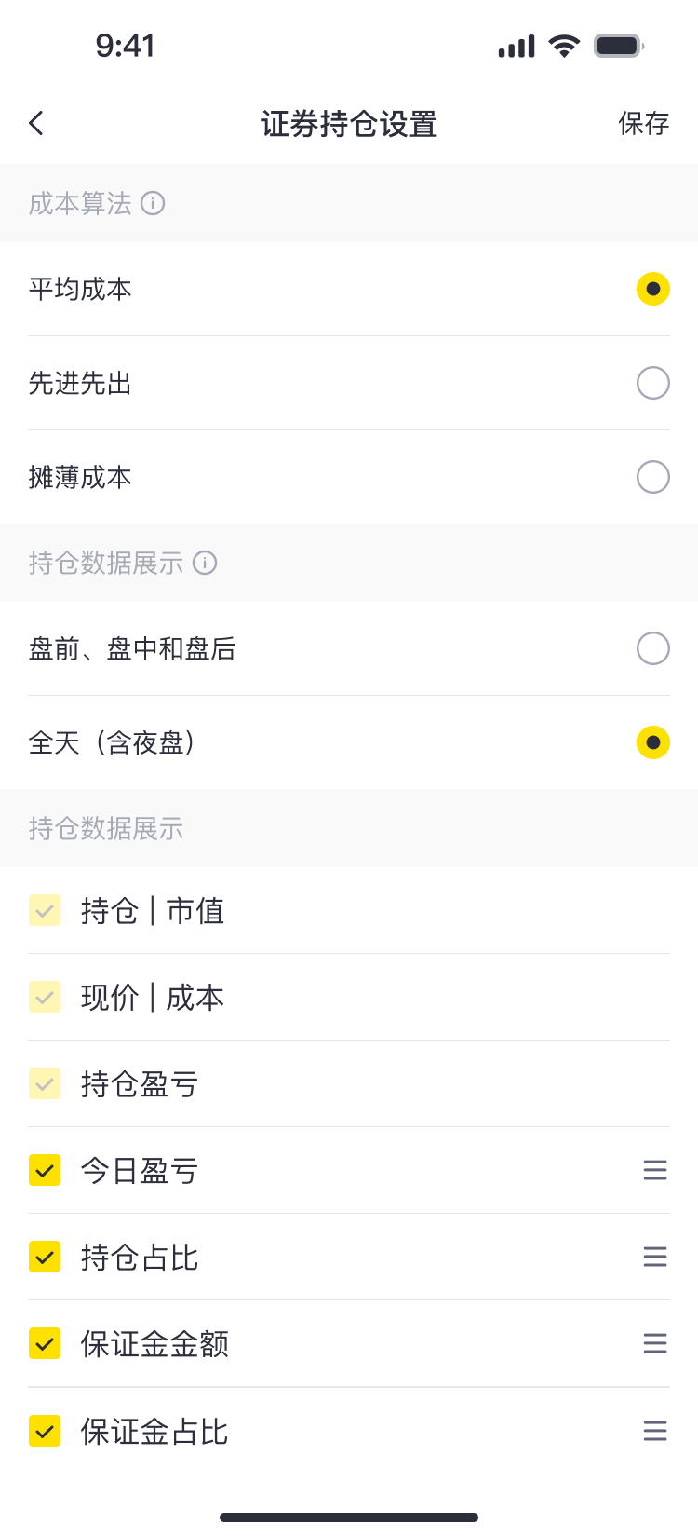Uncheck 保证金金额 checkbox
This screenshot has width=698, height=1537.
pyautogui.click(x=45, y=1343)
